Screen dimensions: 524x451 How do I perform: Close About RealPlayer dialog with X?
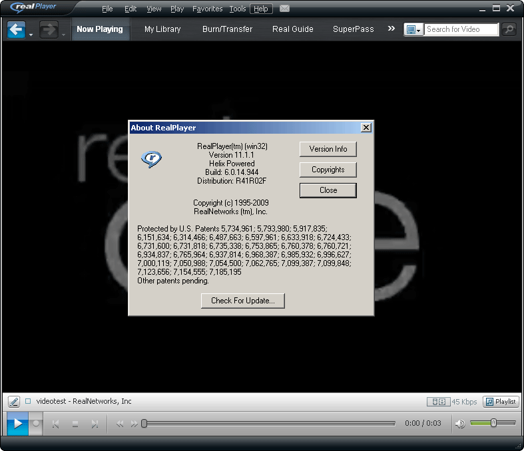coord(366,128)
